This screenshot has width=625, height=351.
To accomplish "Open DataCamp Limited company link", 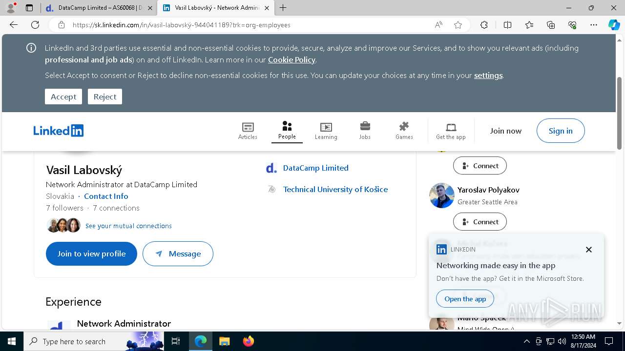I will click(x=316, y=168).
